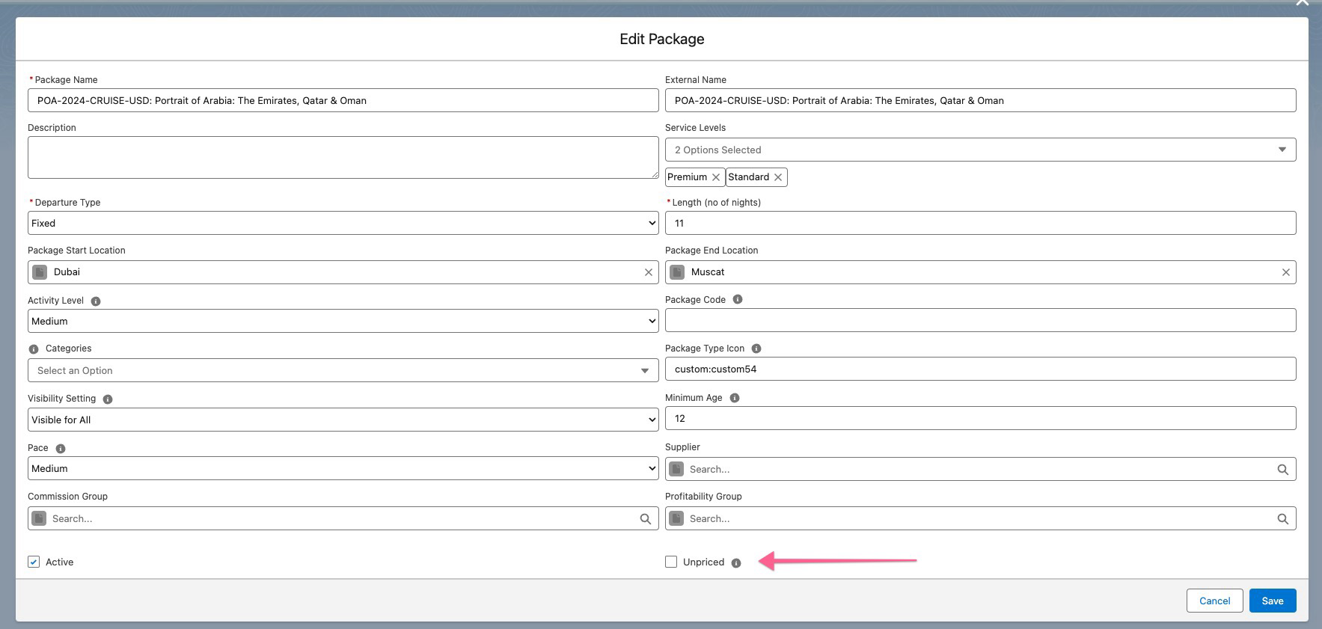Uncheck the Active checkbox
The width and height of the screenshot is (1322, 629).
pyautogui.click(x=34, y=562)
